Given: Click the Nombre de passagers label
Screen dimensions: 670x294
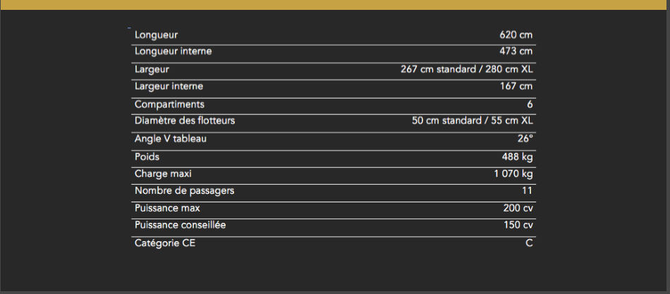Looking at the screenshot, I should 185,190.
